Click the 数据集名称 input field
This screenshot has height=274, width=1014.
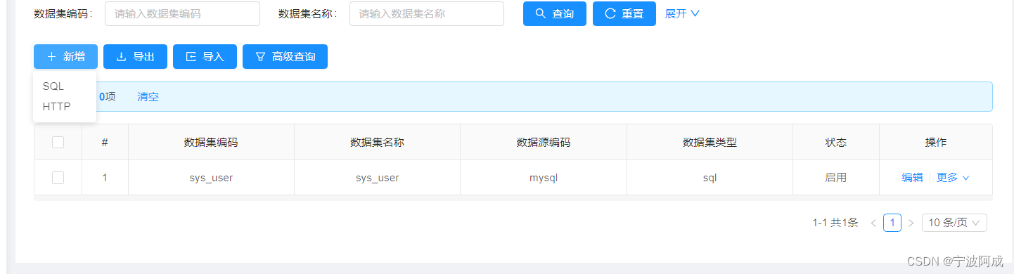[427, 13]
